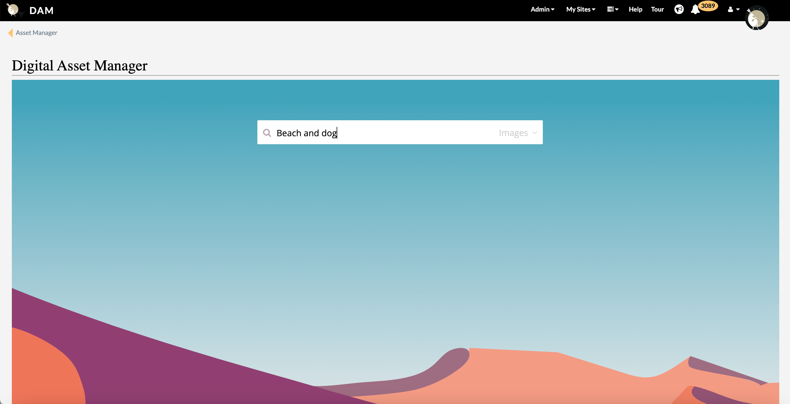
Task: Click the megaphone announcements icon
Action: [x=679, y=10]
